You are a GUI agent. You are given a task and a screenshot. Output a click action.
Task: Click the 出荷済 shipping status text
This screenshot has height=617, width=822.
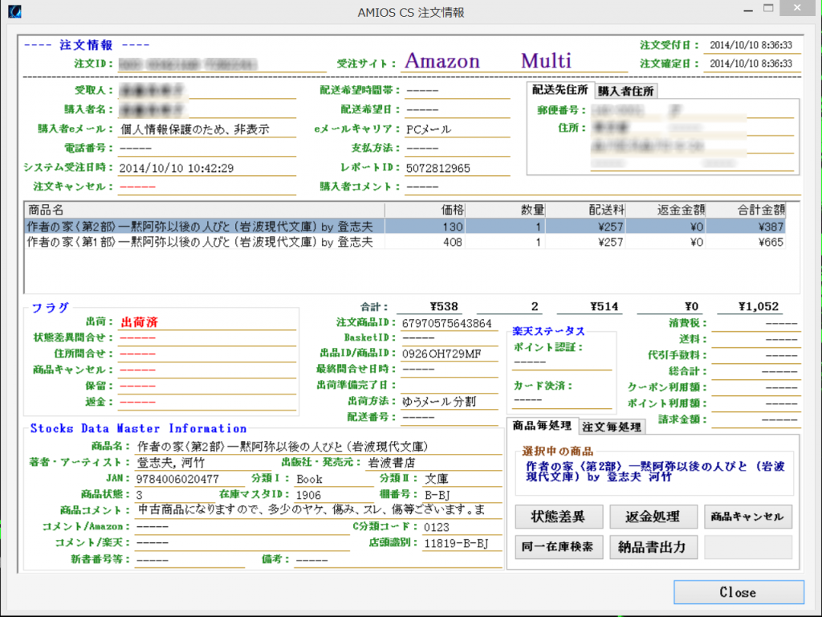(x=140, y=322)
